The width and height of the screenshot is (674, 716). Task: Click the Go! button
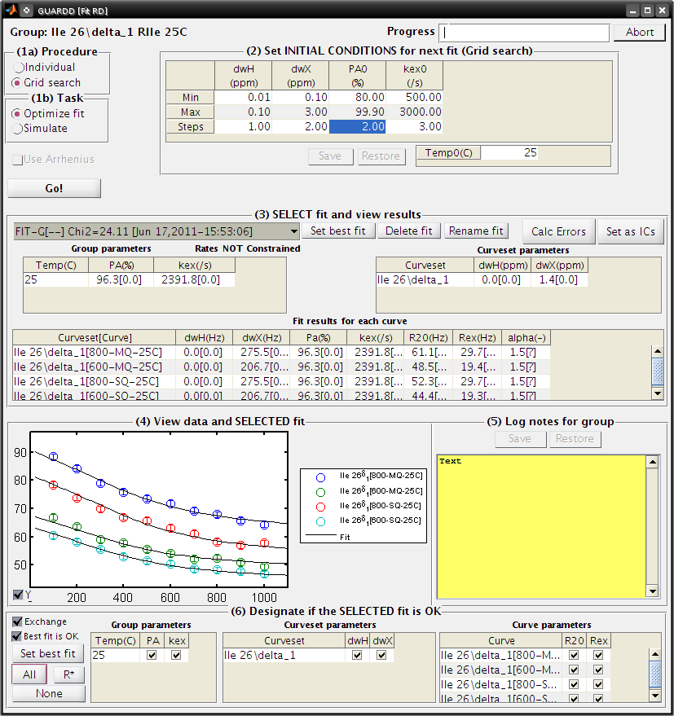coord(54,188)
